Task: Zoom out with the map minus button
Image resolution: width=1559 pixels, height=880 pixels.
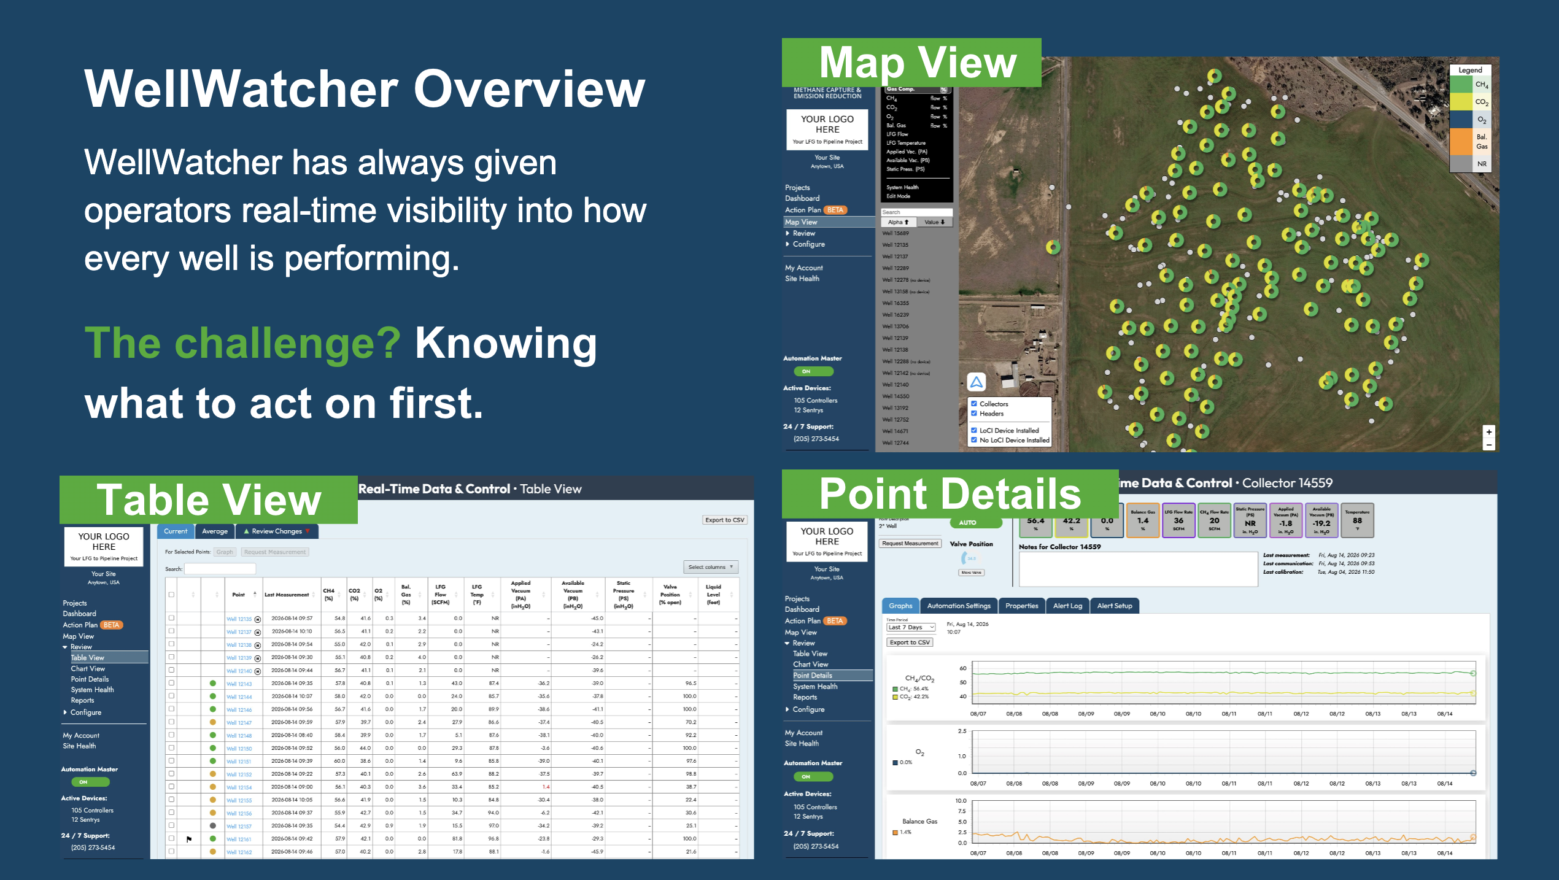Action: coord(1488,445)
